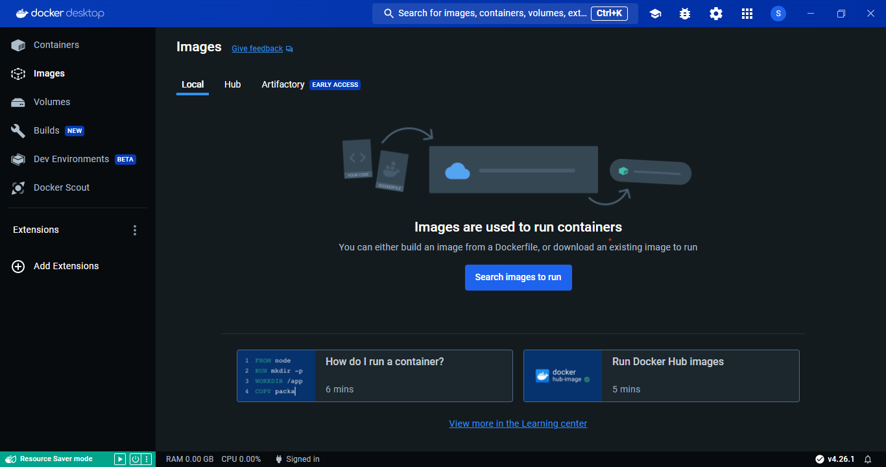The width and height of the screenshot is (886, 467).
Task: Click the Search images to run button
Action: point(518,278)
